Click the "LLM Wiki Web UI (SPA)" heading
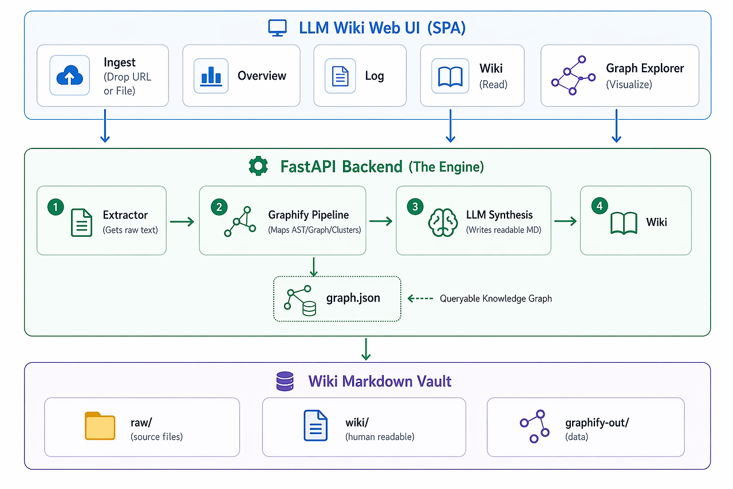Image resolution: width=733 pixels, height=489 pixels. [383, 28]
